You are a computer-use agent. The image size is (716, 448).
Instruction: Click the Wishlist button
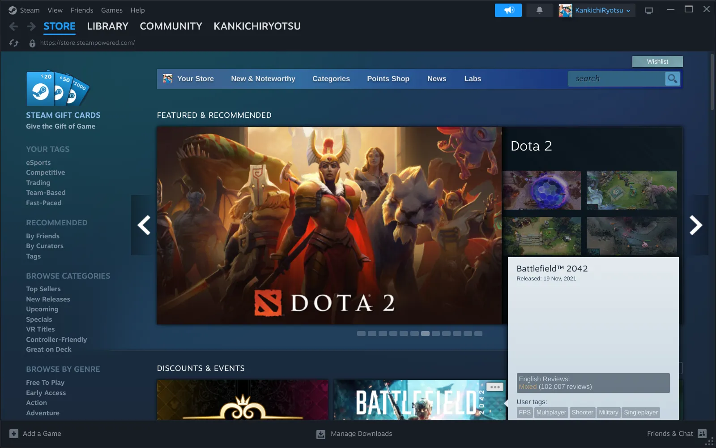click(657, 61)
